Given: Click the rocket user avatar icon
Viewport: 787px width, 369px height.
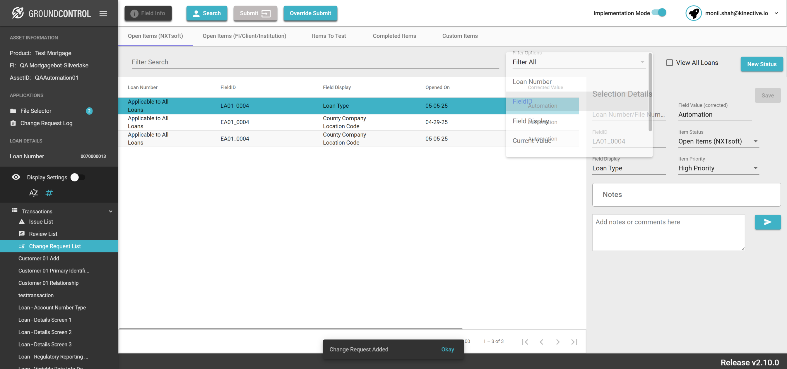Looking at the screenshot, I should (x=693, y=13).
